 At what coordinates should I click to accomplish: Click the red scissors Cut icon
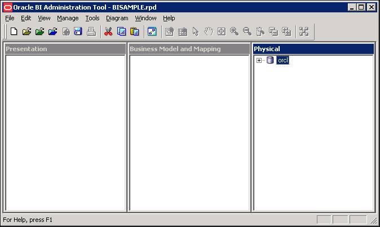[x=108, y=31]
